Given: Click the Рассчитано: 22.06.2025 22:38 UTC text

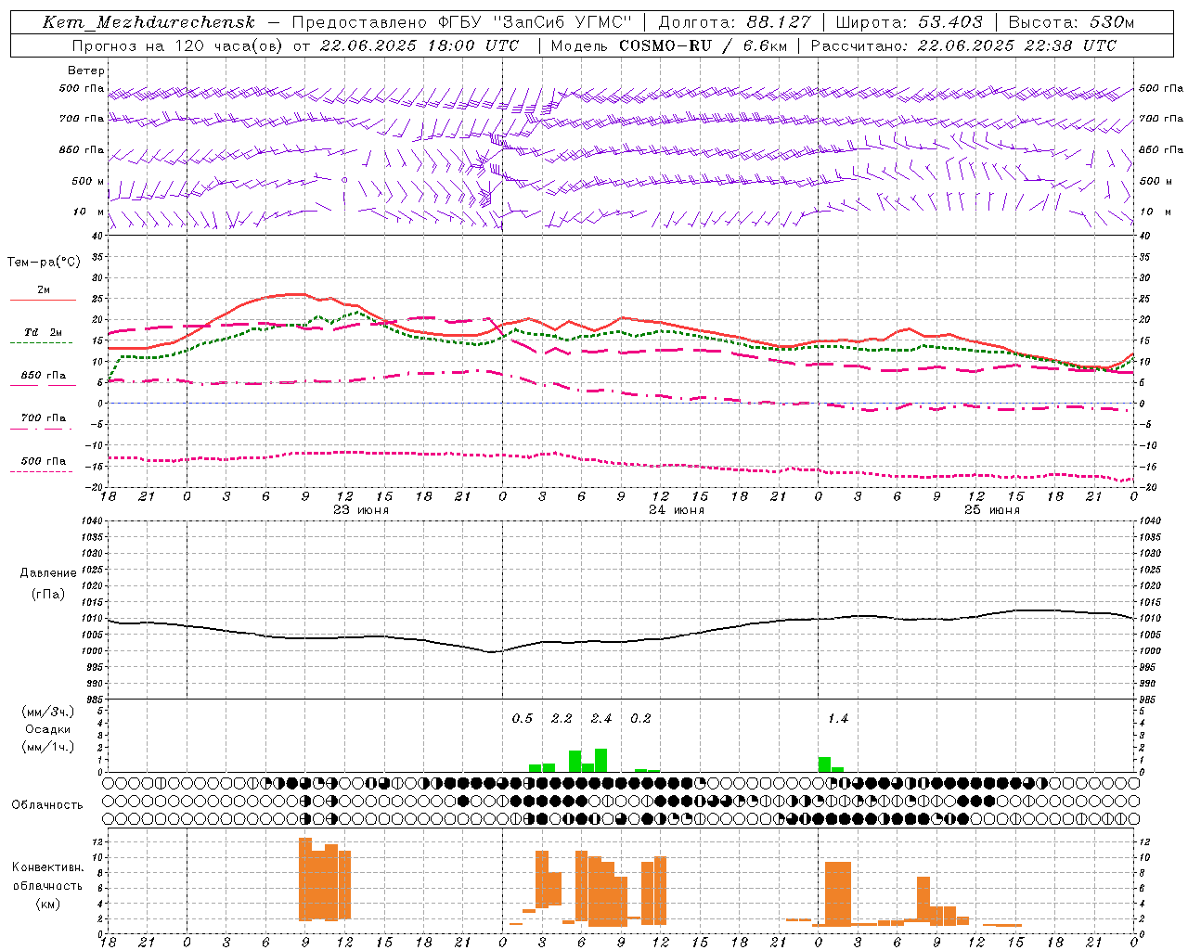Looking at the screenshot, I should 963,45.
